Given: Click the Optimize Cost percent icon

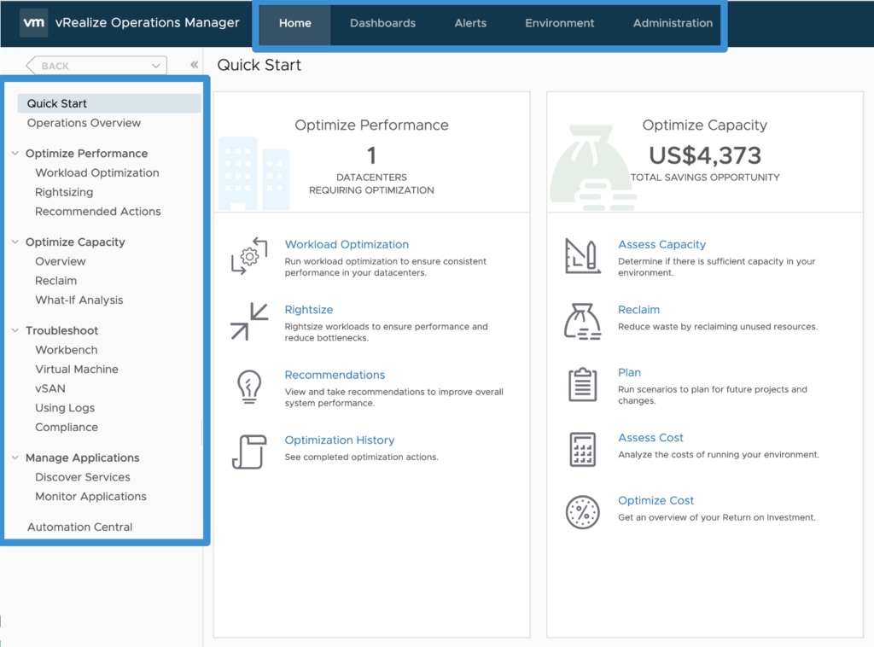Looking at the screenshot, I should coord(583,512).
